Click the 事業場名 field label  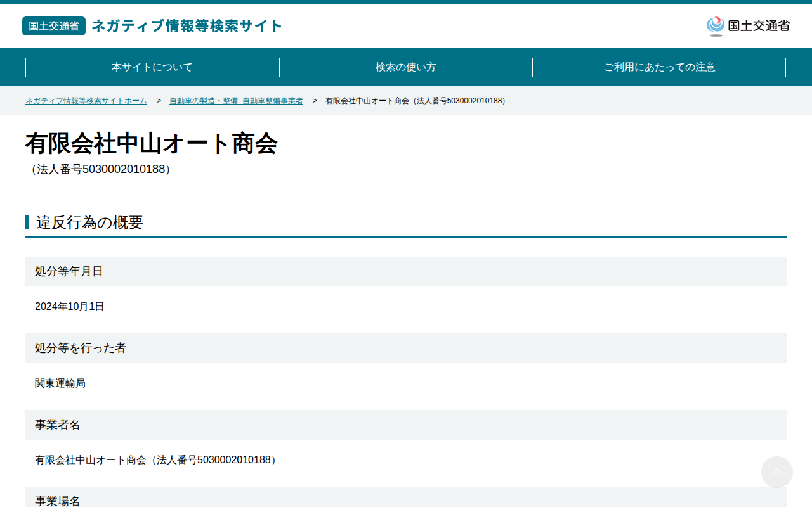point(58,501)
